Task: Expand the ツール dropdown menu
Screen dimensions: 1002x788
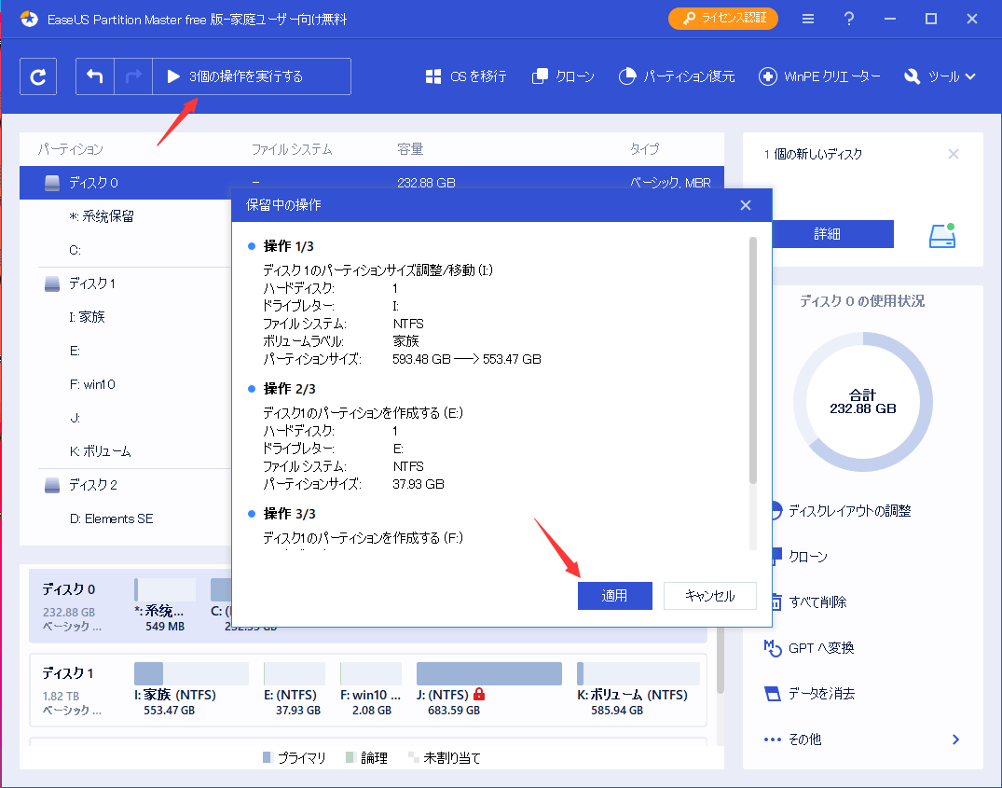Action: 940,76
